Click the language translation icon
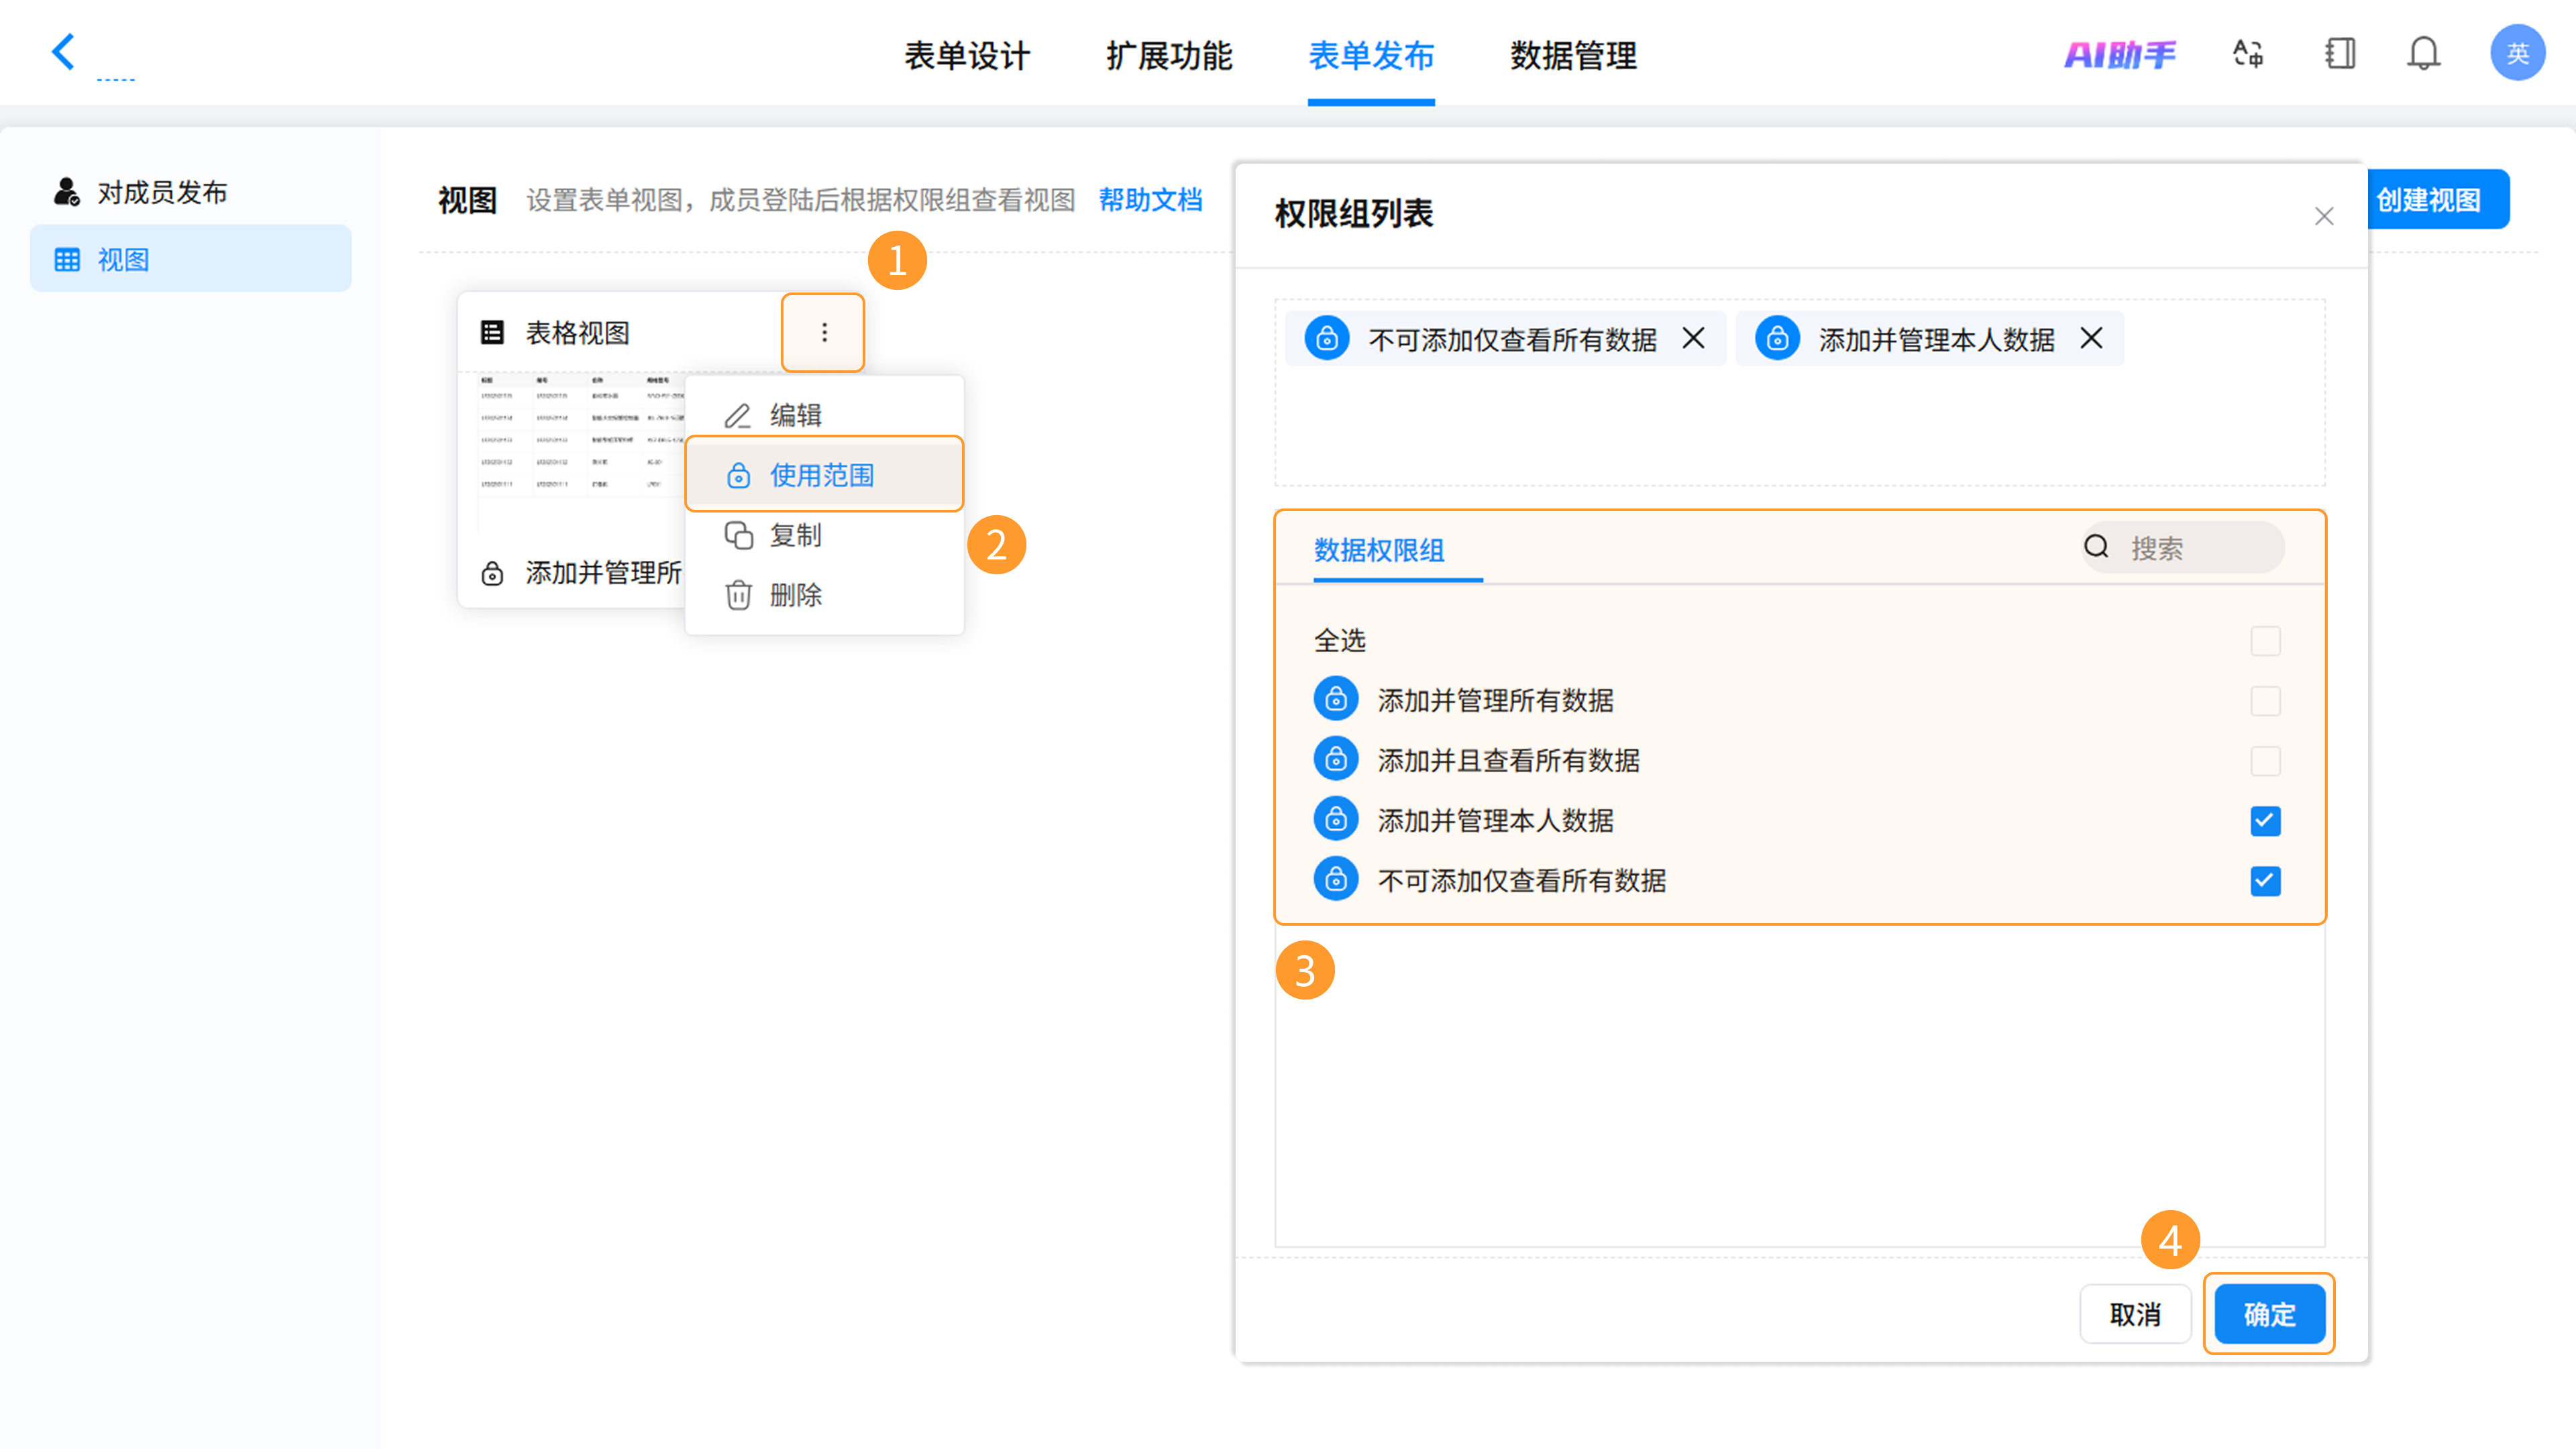 tap(2248, 53)
